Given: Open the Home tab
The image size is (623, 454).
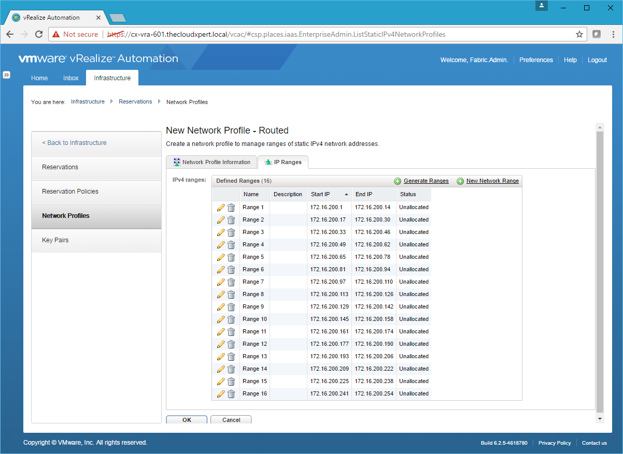Looking at the screenshot, I should pos(39,78).
